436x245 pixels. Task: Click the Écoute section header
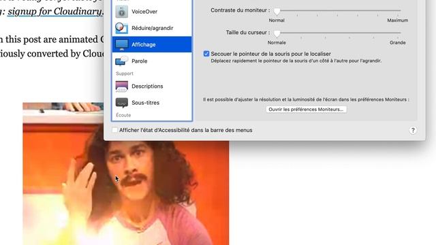coord(123,115)
